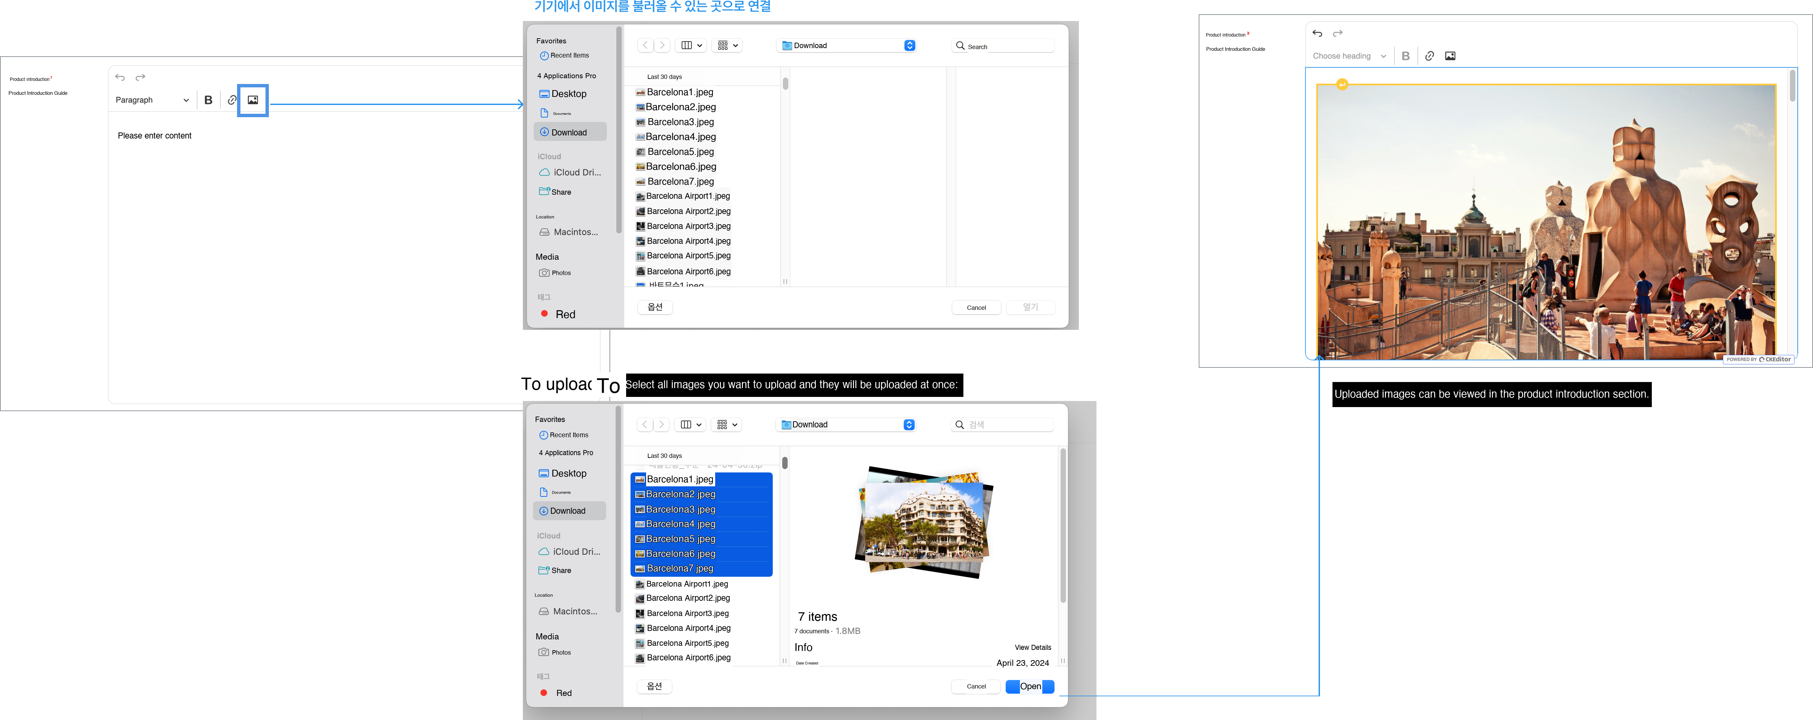Viewport: 1813px width, 720px height.
Task: Click the uploaded Barcelona rooftop image in editor
Action: [x=1546, y=222]
